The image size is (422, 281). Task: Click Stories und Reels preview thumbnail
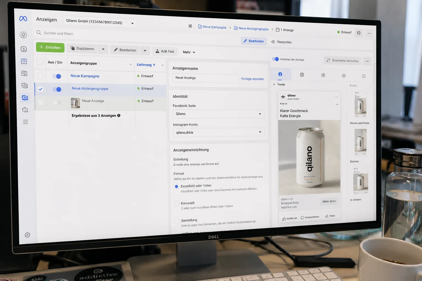click(x=360, y=142)
